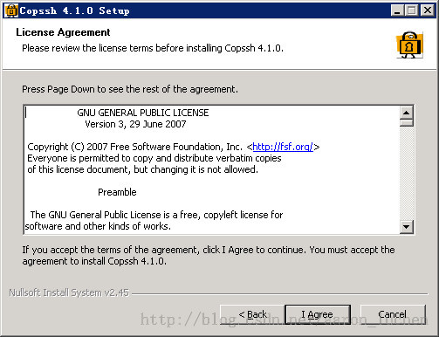
Task: Click the Copssh 4.1.0 Setup title bar text
Action: click(74, 10)
